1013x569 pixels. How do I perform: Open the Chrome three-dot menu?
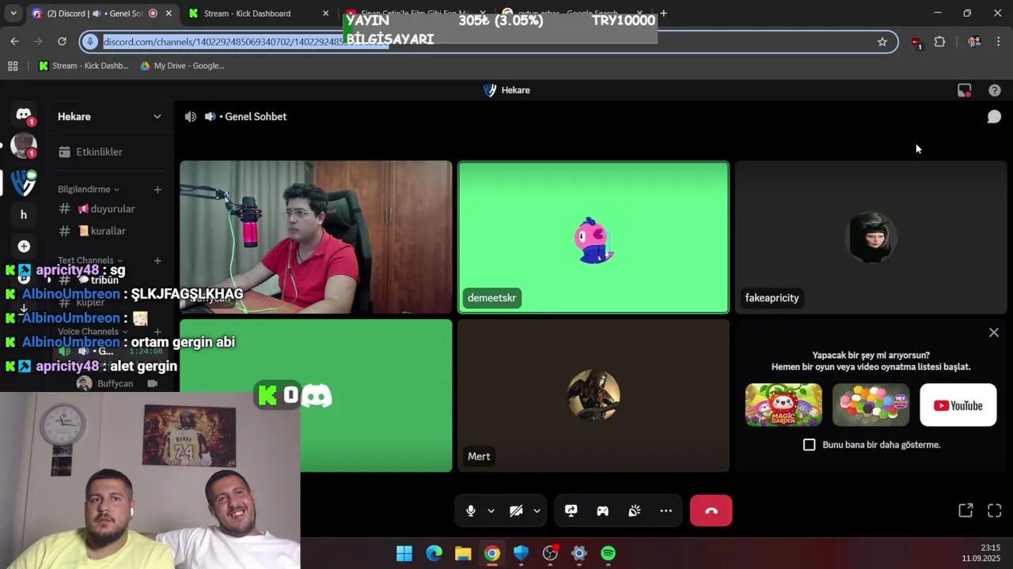click(x=998, y=42)
